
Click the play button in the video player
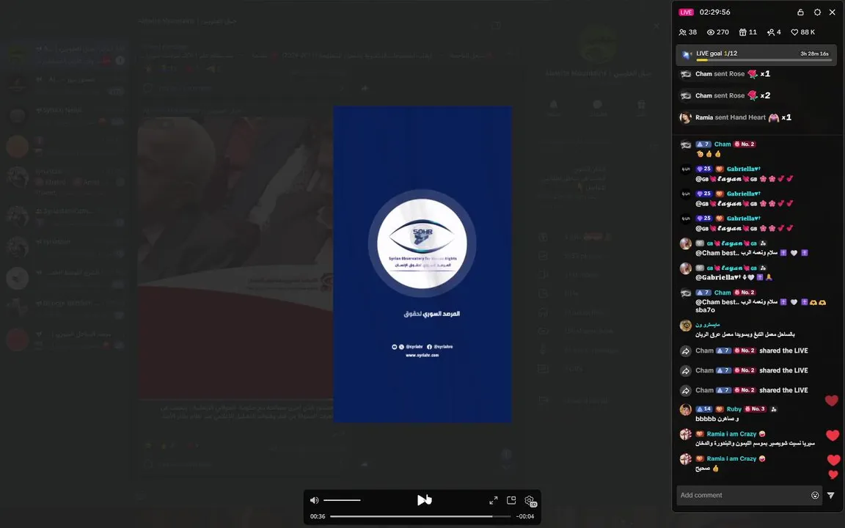(x=423, y=500)
